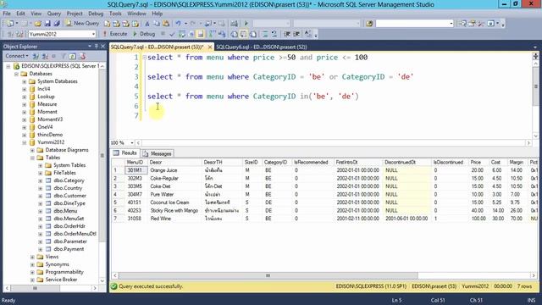Viewport: 542px width, 305px height.
Task: Expand the dbo.Menu table node
Action: point(40,211)
